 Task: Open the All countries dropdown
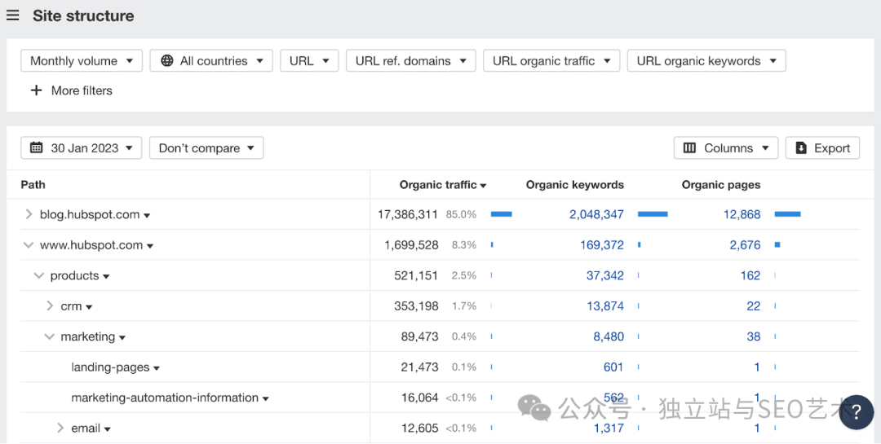[211, 60]
